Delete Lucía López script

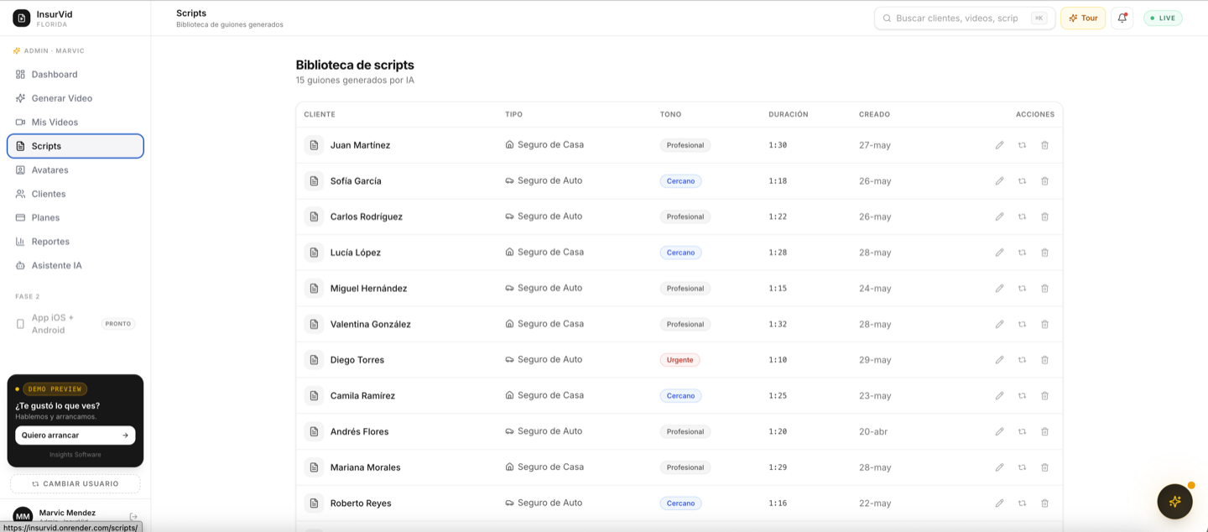pyautogui.click(x=1044, y=253)
